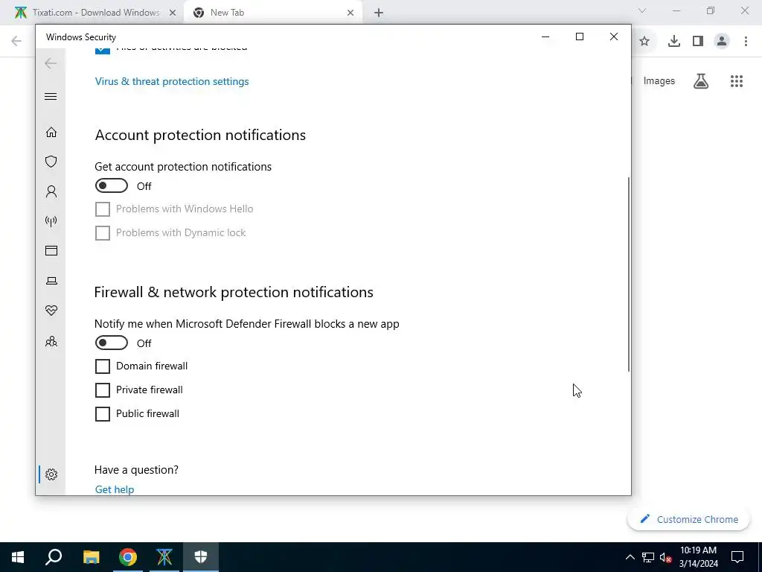The height and width of the screenshot is (572, 762).
Task: Minimize the Windows Security window
Action: [545, 36]
